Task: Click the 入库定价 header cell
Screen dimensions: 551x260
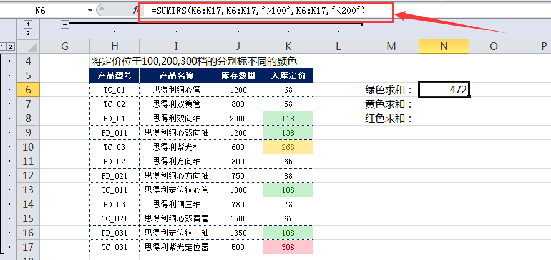Action: pyautogui.click(x=288, y=76)
